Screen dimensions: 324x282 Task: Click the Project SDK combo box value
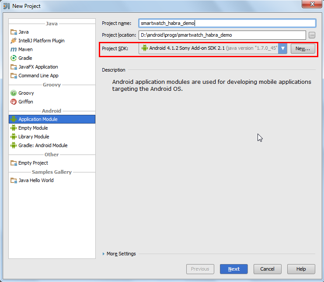pos(209,48)
